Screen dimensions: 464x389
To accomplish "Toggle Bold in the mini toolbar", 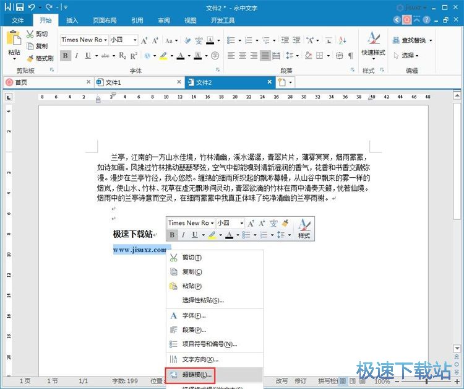I will pyautogui.click(x=172, y=235).
